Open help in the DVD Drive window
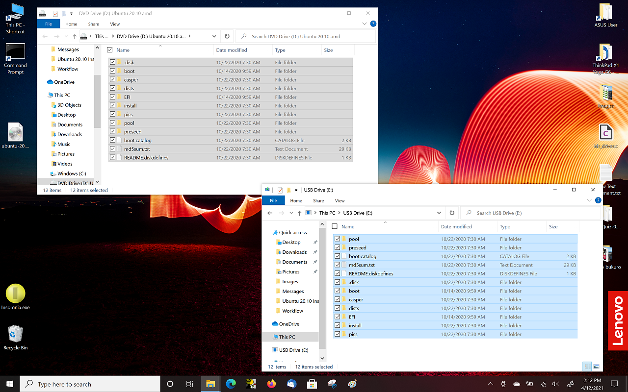This screenshot has height=392, width=628. (373, 24)
